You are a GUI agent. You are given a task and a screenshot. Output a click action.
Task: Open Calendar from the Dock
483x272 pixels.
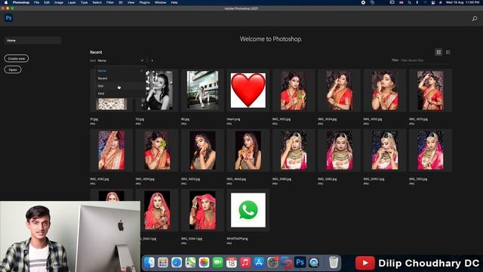[x=232, y=263]
